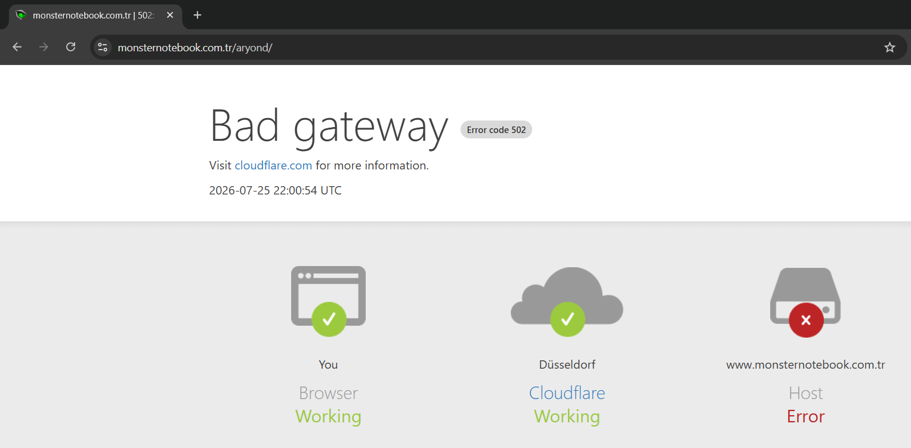Click the timestamp 2026-07-25 22:00:54 UTC

pyautogui.click(x=276, y=191)
